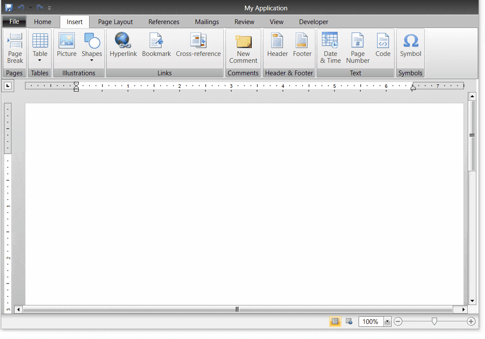
Task: Insert a Hyperlink
Action: [x=124, y=44]
